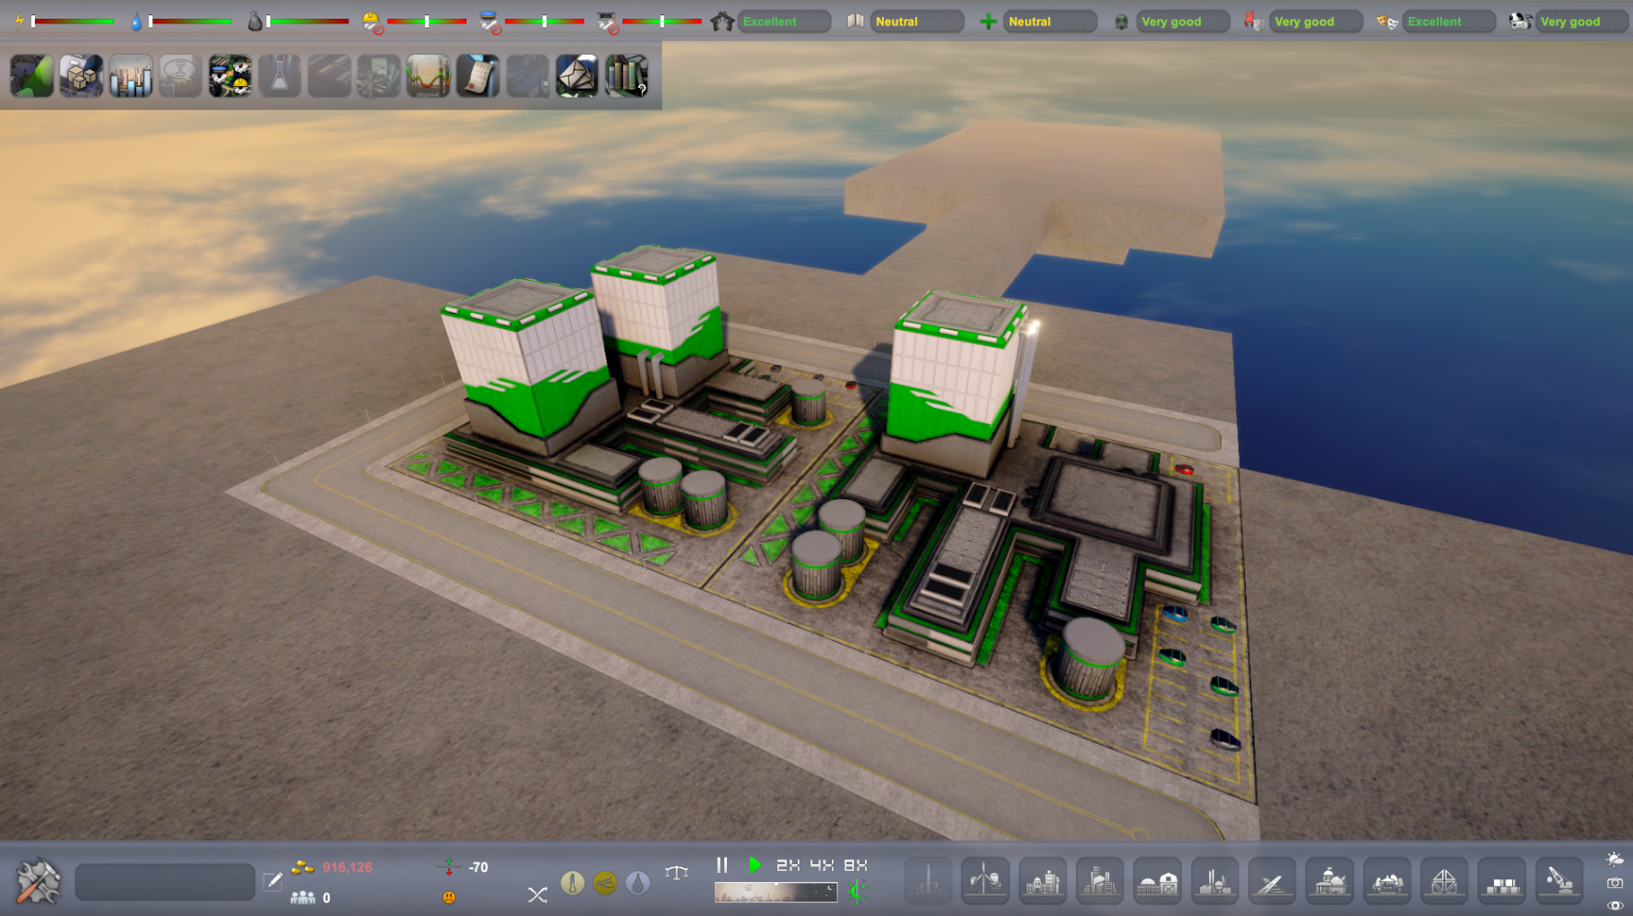Image resolution: width=1633 pixels, height=916 pixels.
Task: Open the industrial factory build menu
Action: [1214, 881]
